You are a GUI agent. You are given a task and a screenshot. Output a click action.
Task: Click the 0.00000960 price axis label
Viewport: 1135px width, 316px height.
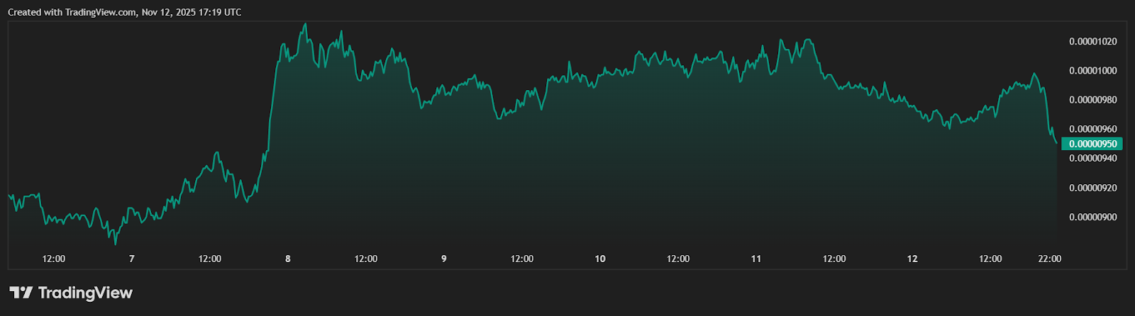tap(1092, 130)
